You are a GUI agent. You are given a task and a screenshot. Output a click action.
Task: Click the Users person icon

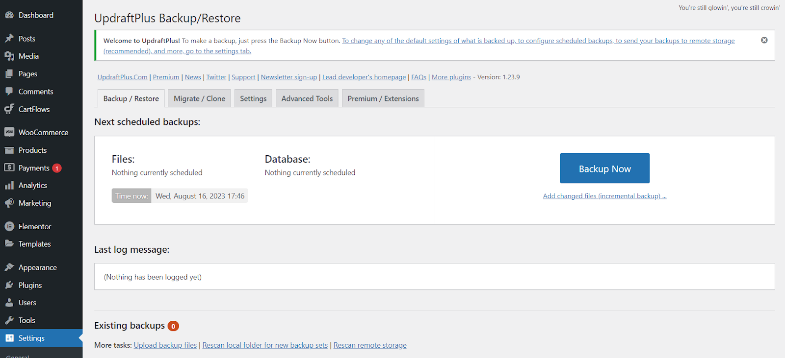point(9,303)
